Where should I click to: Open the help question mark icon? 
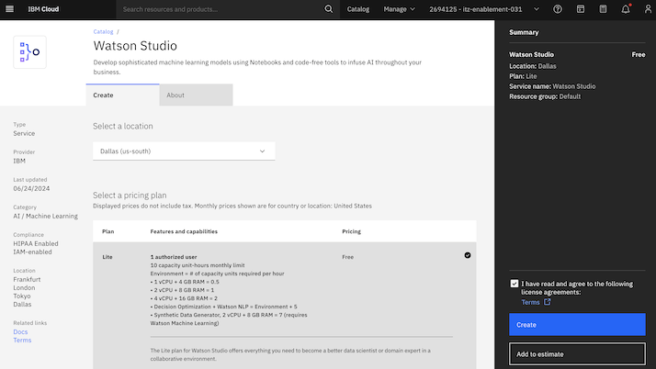[558, 9]
